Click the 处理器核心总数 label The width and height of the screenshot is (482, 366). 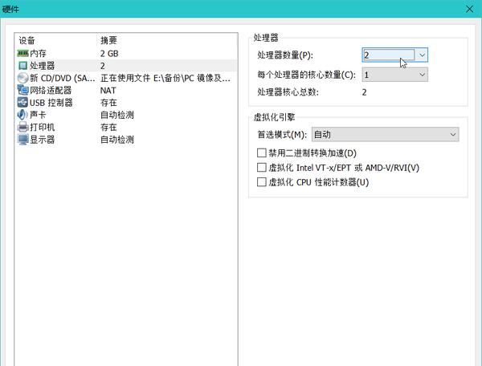point(288,92)
